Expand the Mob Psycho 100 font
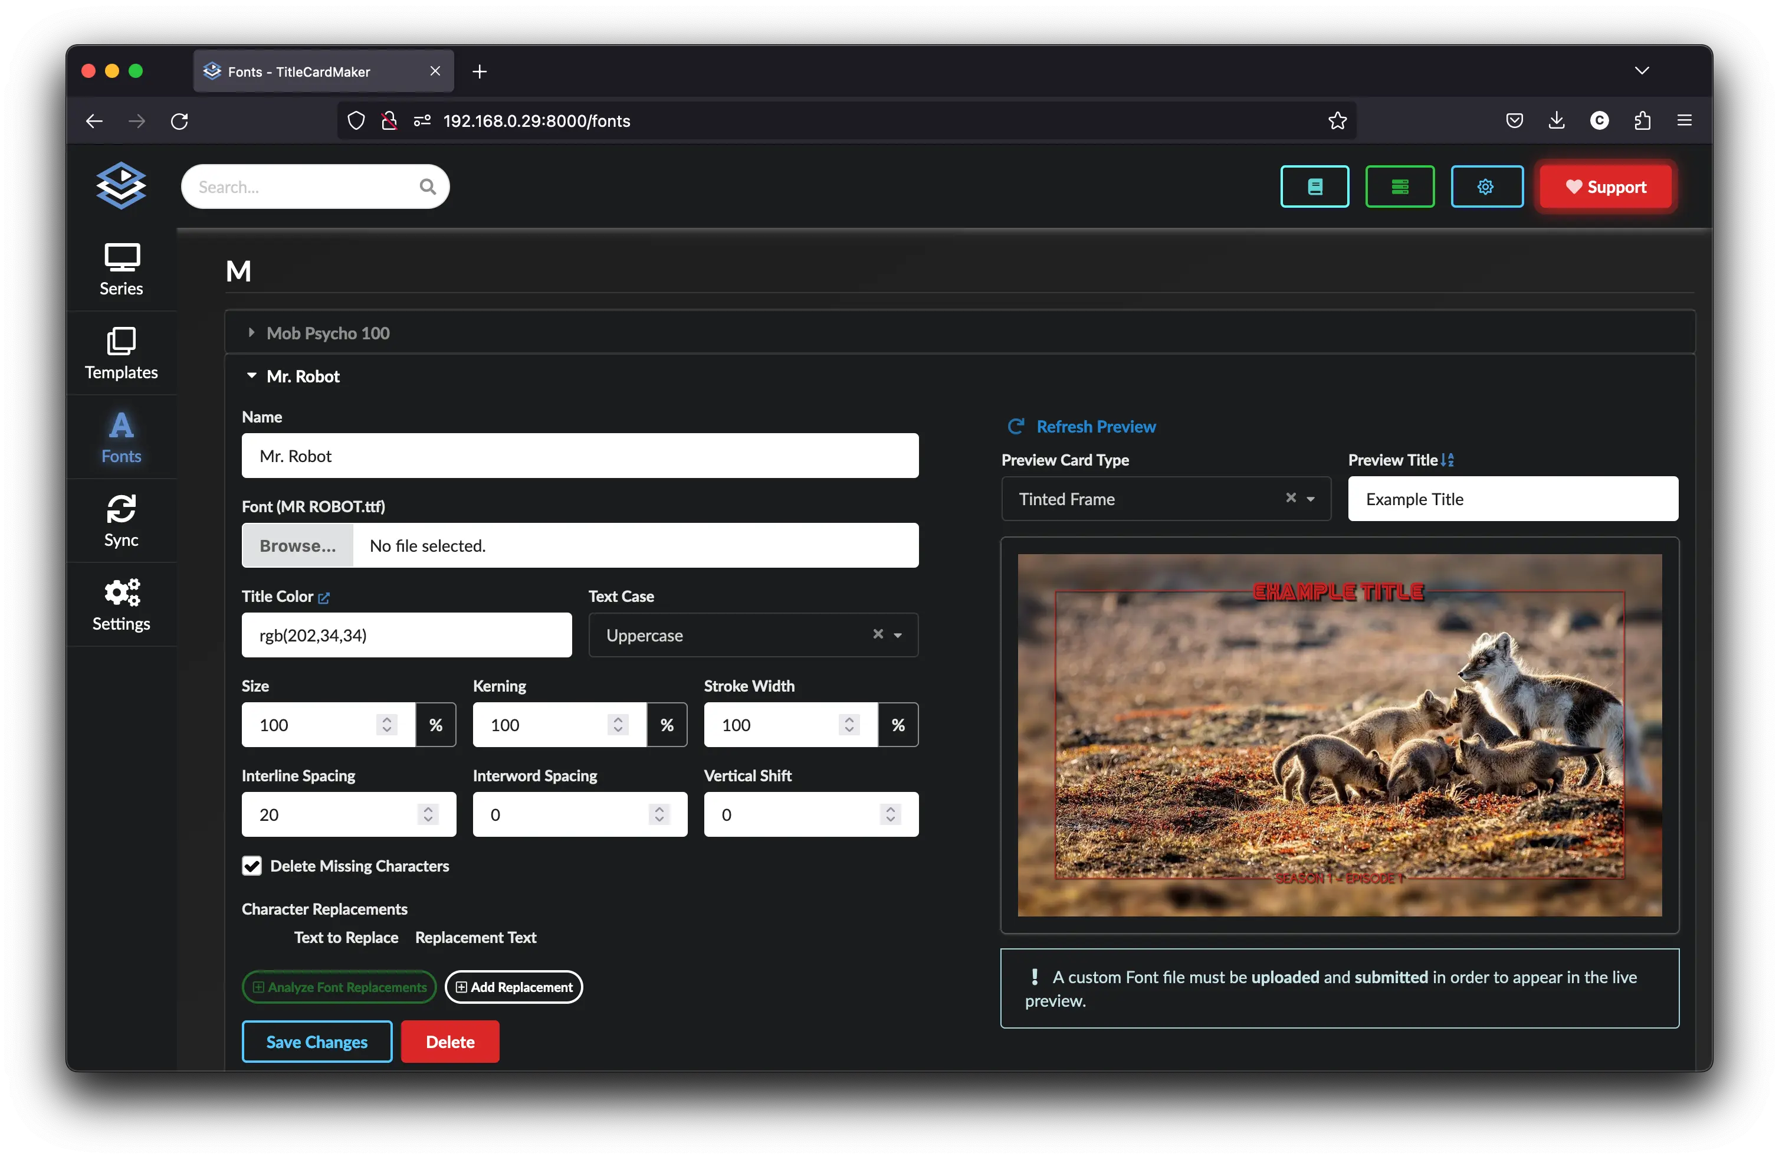1779x1159 pixels. (327, 333)
